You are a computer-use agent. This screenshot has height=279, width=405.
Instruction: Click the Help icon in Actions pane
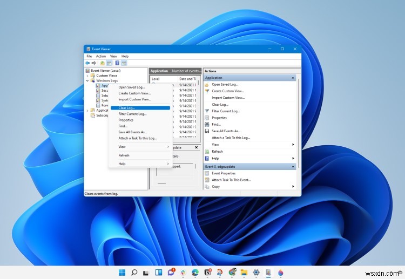(x=207, y=158)
